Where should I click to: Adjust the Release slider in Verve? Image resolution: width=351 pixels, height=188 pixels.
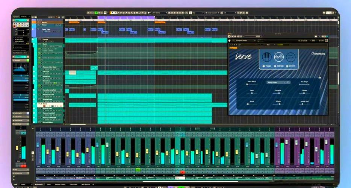click(x=278, y=104)
